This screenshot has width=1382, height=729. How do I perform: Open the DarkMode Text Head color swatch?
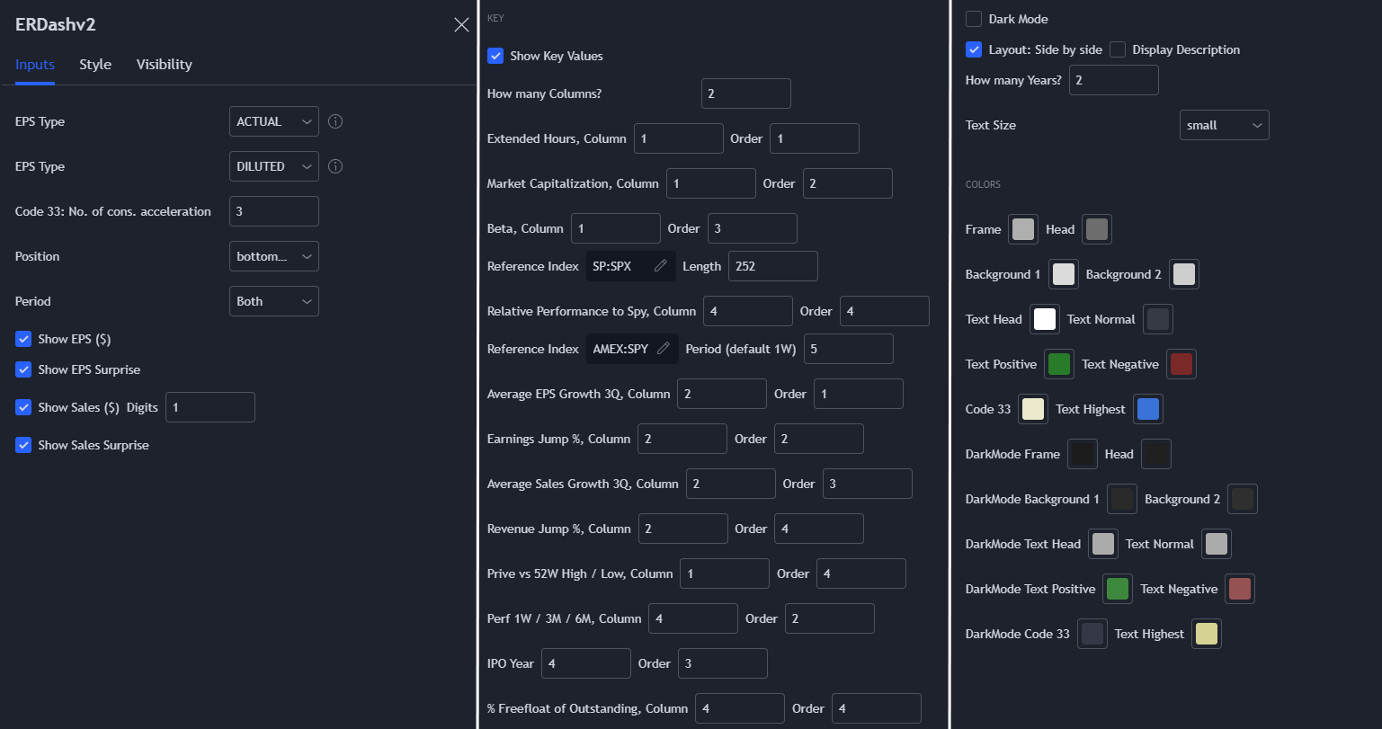[1103, 544]
